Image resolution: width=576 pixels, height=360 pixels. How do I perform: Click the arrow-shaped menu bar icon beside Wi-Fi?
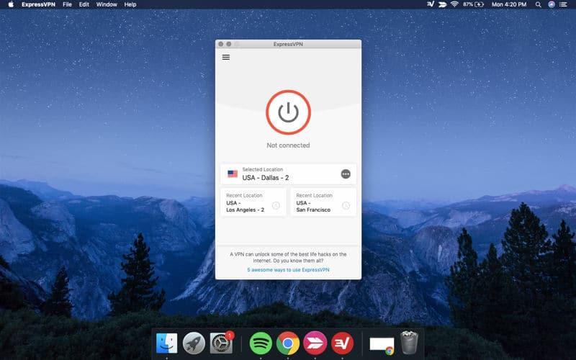443,4
